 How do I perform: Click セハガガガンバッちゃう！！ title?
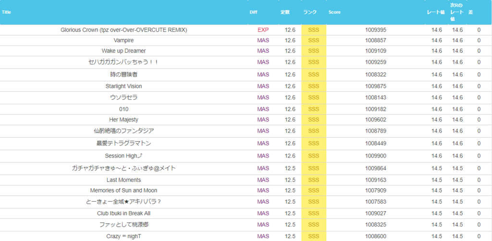click(123, 62)
